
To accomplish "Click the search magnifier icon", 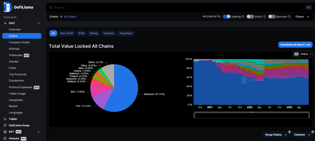I will (x=51, y=7).
